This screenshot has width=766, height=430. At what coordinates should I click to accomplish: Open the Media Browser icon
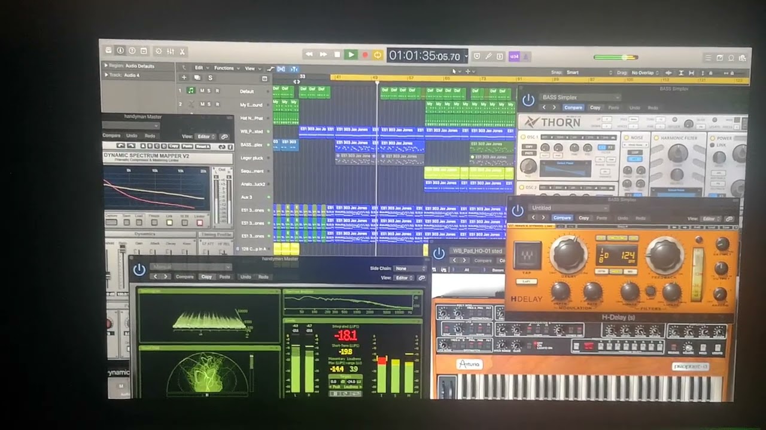pos(742,59)
